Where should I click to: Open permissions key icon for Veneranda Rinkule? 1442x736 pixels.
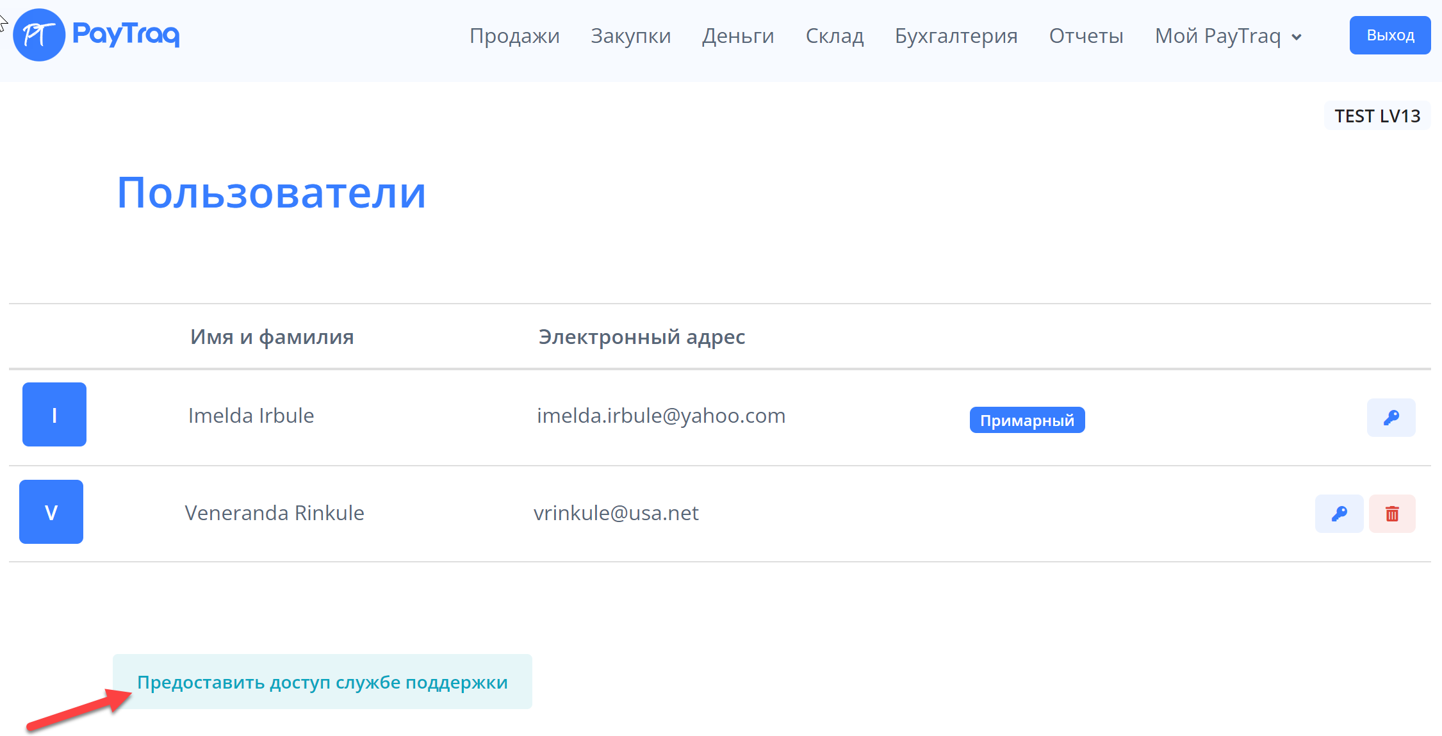[1339, 514]
